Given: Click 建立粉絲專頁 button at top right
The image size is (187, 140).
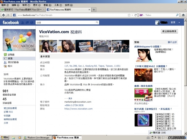Looking at the screenshot, I should coord(169,31).
